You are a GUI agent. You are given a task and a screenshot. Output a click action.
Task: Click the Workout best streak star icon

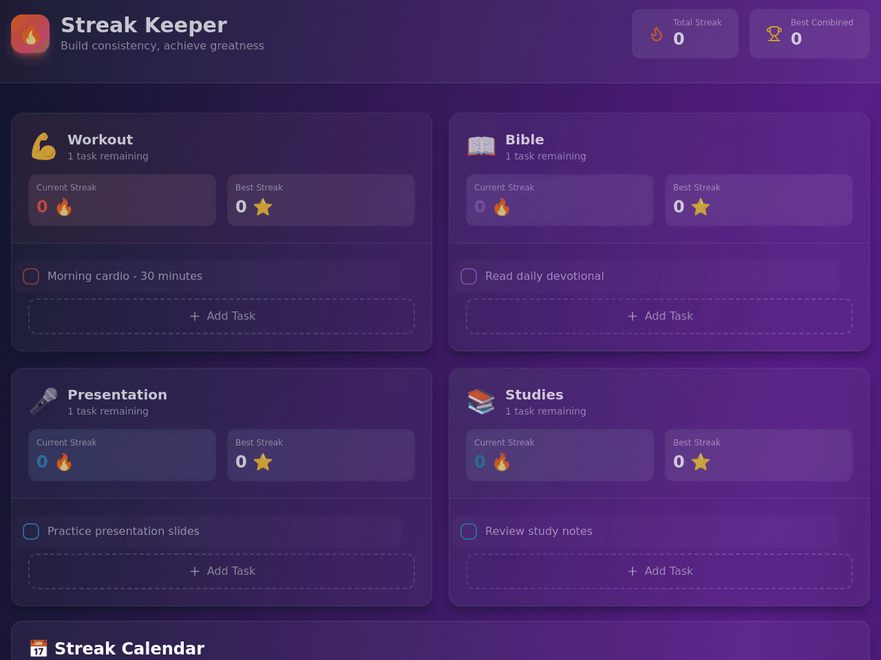coord(263,207)
